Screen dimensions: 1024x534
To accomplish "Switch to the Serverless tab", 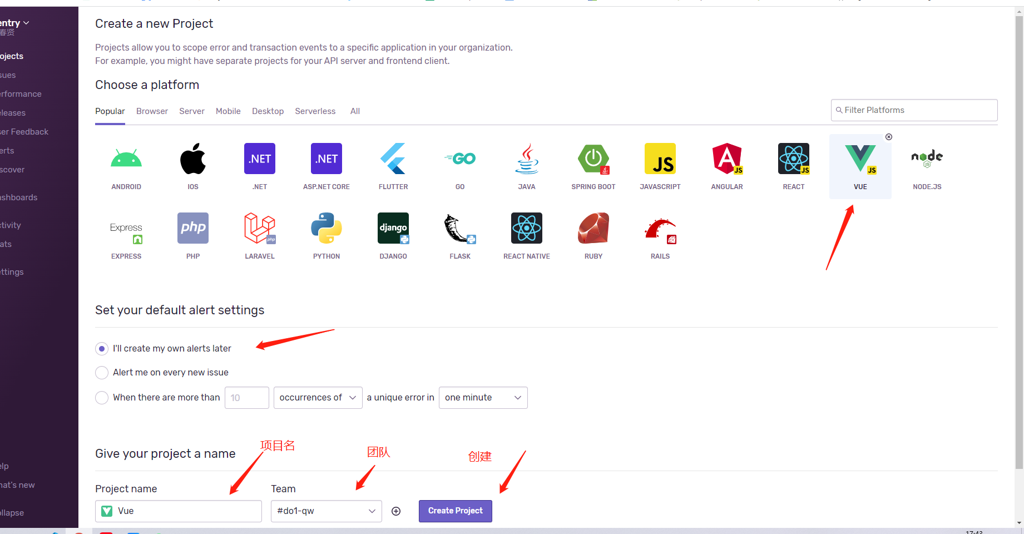I will point(315,111).
